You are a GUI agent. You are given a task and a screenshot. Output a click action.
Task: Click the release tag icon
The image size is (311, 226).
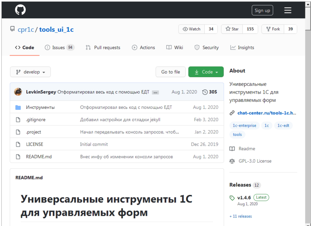(232, 198)
